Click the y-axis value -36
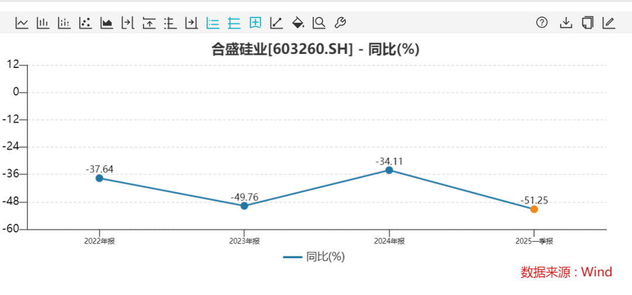 tap(11, 174)
